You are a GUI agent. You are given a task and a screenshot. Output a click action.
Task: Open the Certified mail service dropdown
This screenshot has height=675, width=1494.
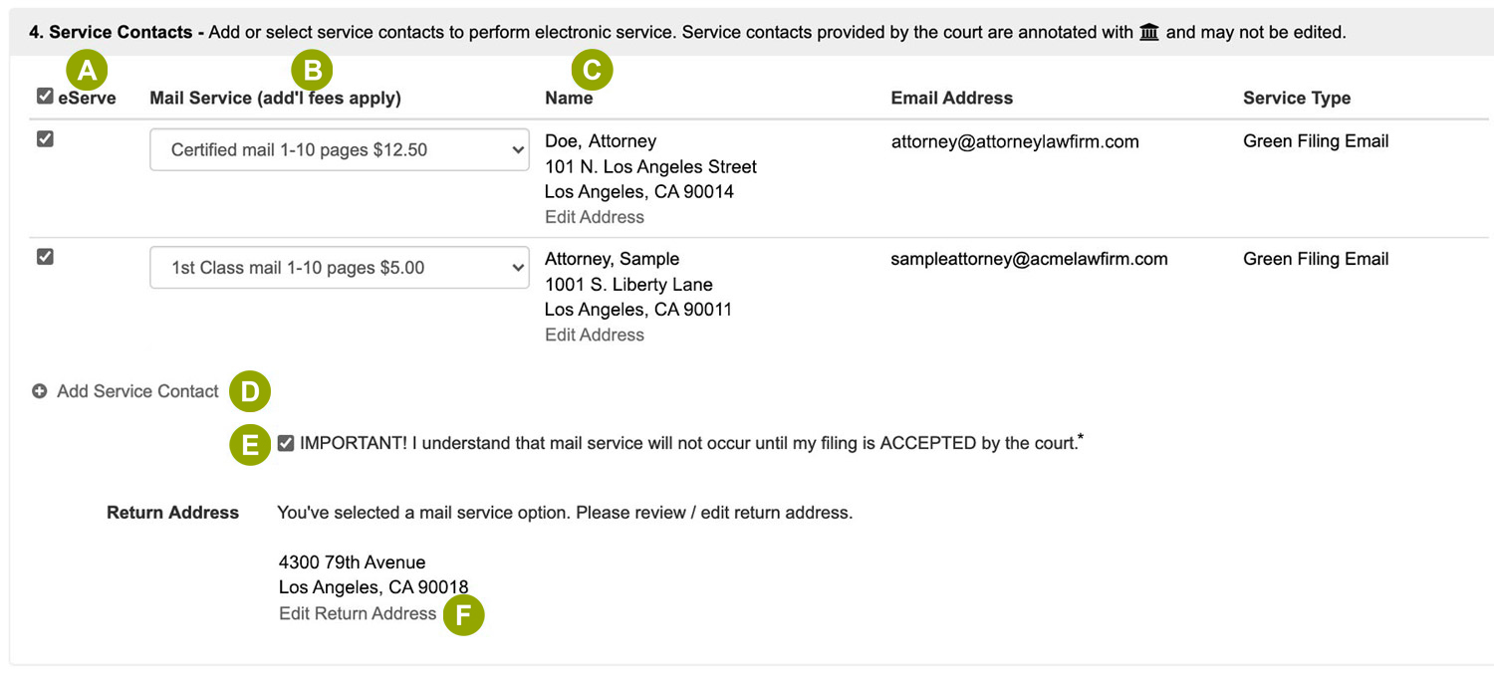click(339, 149)
